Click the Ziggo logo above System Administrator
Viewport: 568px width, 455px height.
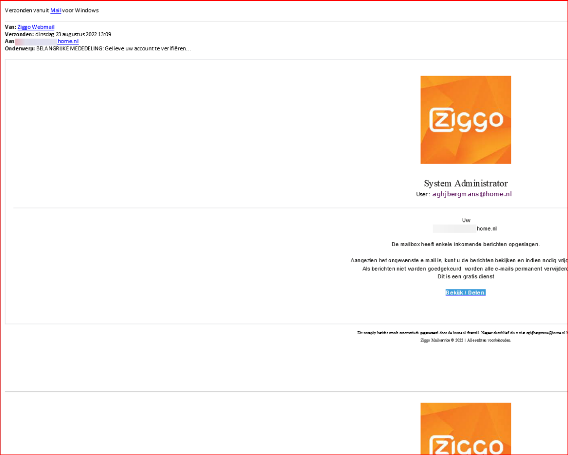466,120
